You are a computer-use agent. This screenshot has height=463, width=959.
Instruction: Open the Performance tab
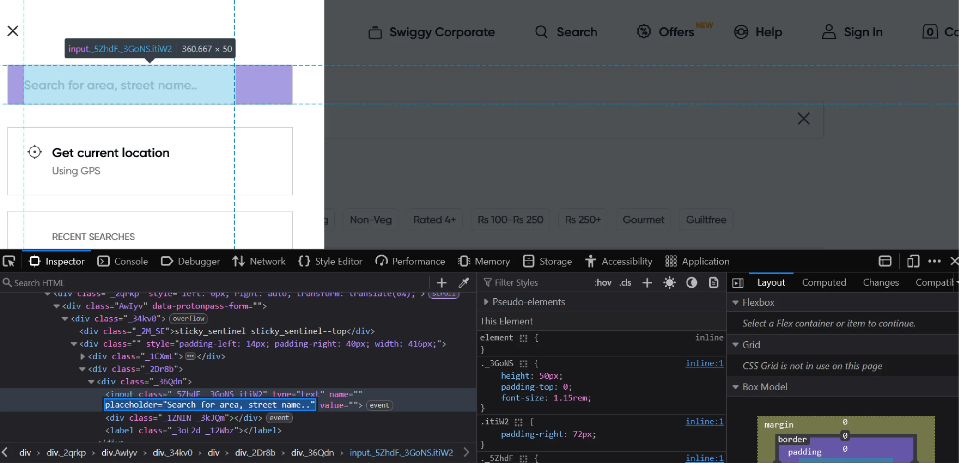click(410, 261)
